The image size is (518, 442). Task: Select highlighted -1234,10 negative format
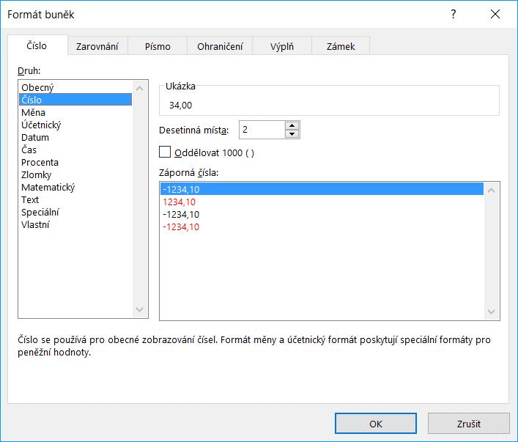pyautogui.click(x=322, y=189)
